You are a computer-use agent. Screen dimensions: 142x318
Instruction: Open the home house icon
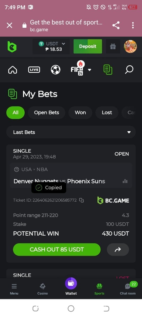13,70
